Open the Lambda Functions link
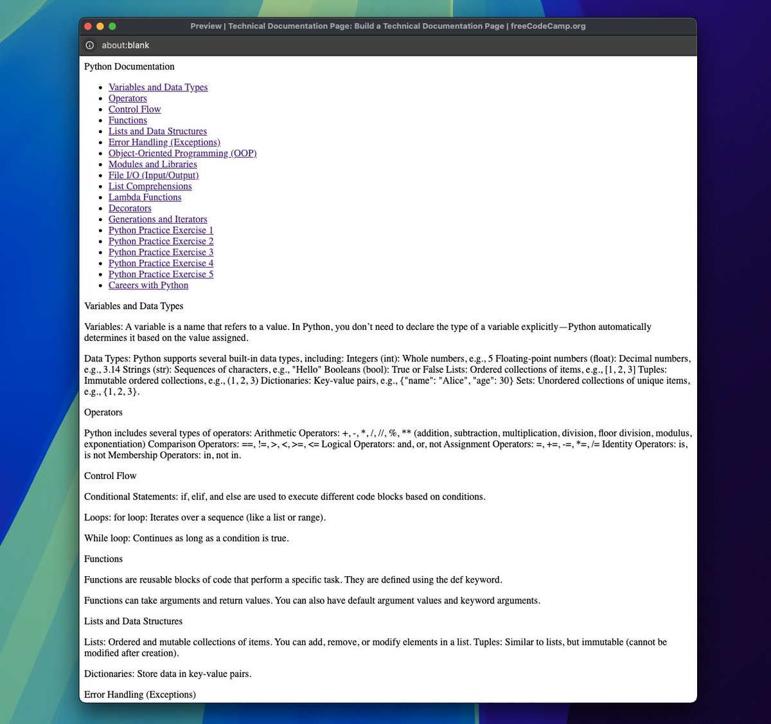771x724 pixels. pyautogui.click(x=145, y=197)
